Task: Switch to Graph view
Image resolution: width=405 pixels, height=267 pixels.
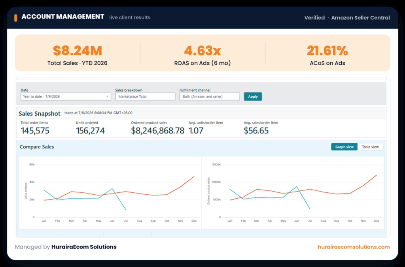Action: [x=344, y=147]
